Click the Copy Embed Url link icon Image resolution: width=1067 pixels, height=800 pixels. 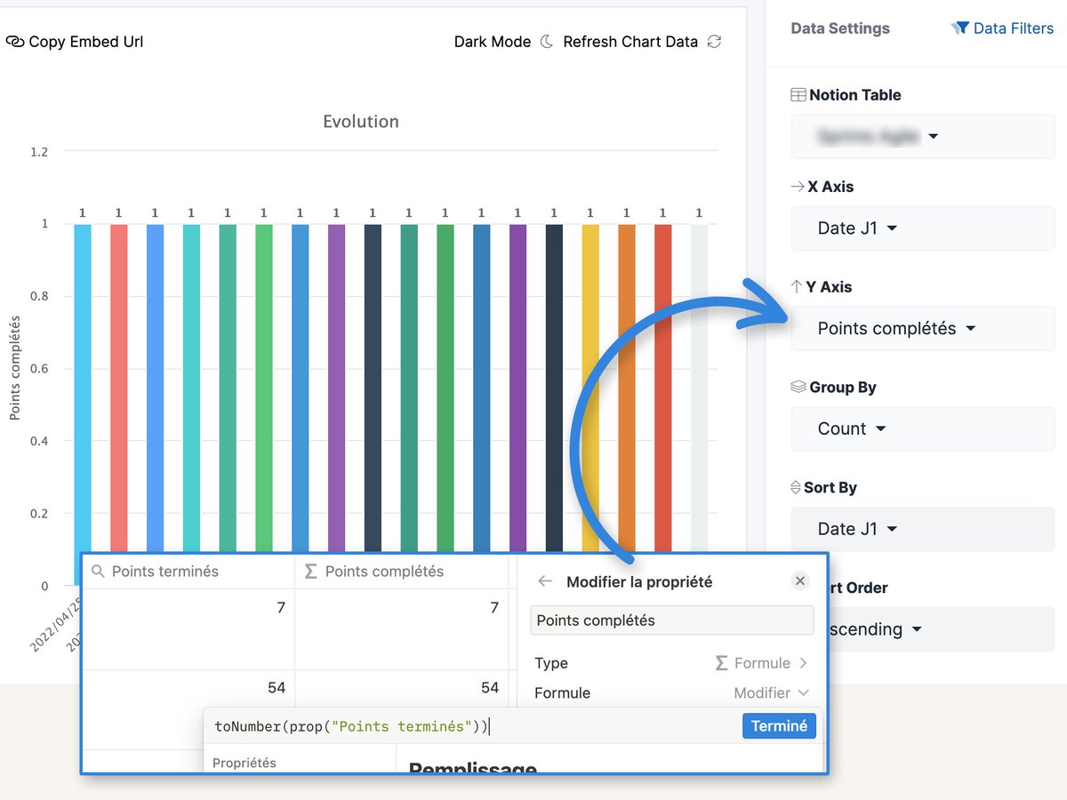click(x=14, y=42)
